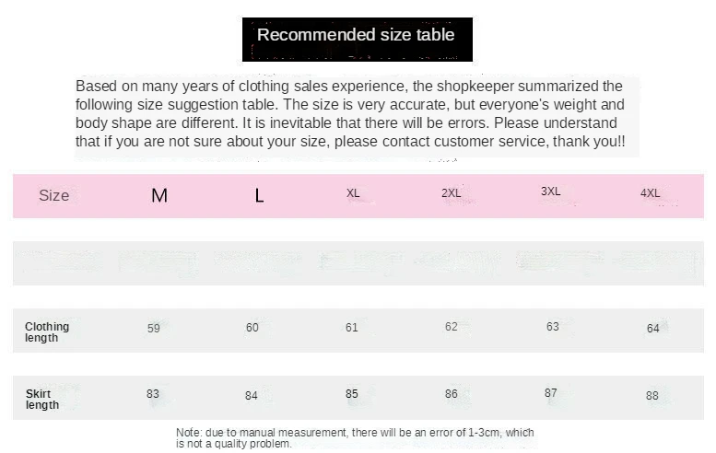Click the 2XL size header
Image resolution: width=716 pixels, height=453 pixels.
click(451, 193)
